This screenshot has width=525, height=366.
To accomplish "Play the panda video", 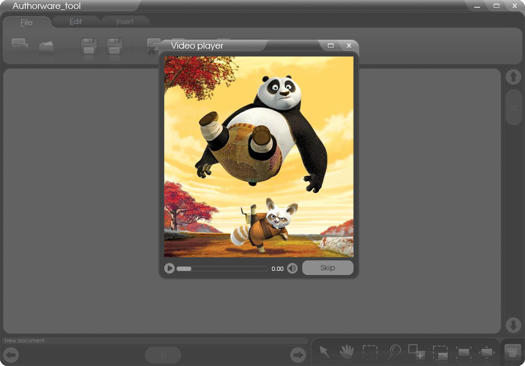I will [169, 268].
